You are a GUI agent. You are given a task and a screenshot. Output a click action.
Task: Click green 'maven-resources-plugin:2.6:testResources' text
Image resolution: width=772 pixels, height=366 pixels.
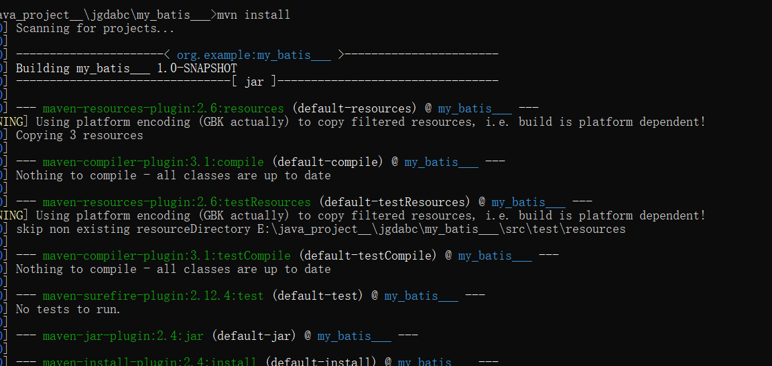[176, 202]
